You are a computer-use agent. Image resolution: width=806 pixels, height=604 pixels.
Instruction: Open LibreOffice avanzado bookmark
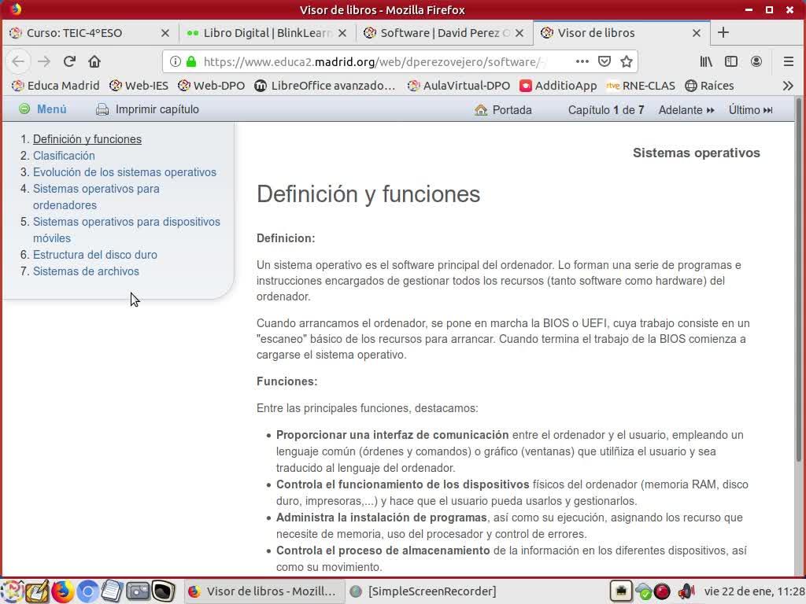coord(325,86)
